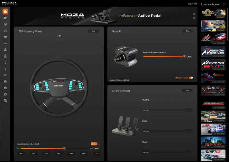Toggle the Mode de travail switch
Viewport: 229px width, 162px height.
click(191, 78)
